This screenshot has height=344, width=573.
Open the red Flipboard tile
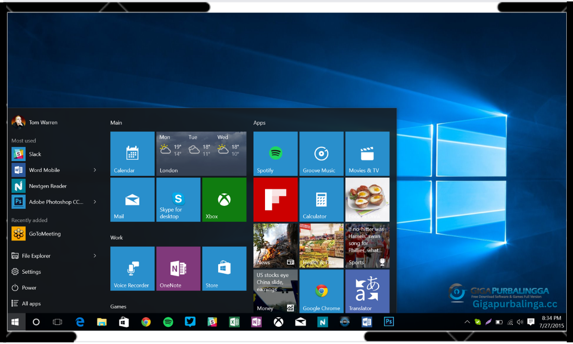[276, 200]
